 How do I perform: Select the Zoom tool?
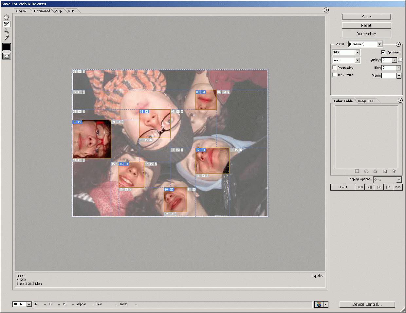[x=6, y=31]
